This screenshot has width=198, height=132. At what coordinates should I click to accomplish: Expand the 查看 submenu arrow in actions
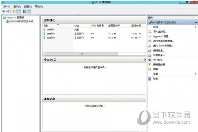[196, 74]
